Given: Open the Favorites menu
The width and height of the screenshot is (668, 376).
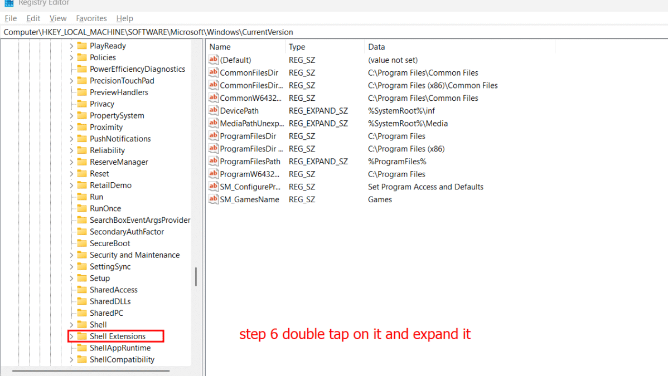Looking at the screenshot, I should (91, 18).
